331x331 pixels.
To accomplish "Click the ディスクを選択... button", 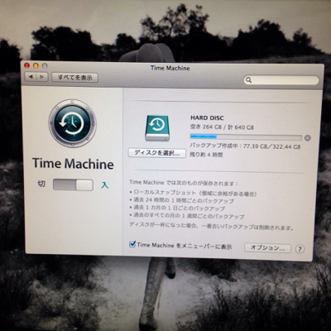I will pyautogui.click(x=157, y=153).
